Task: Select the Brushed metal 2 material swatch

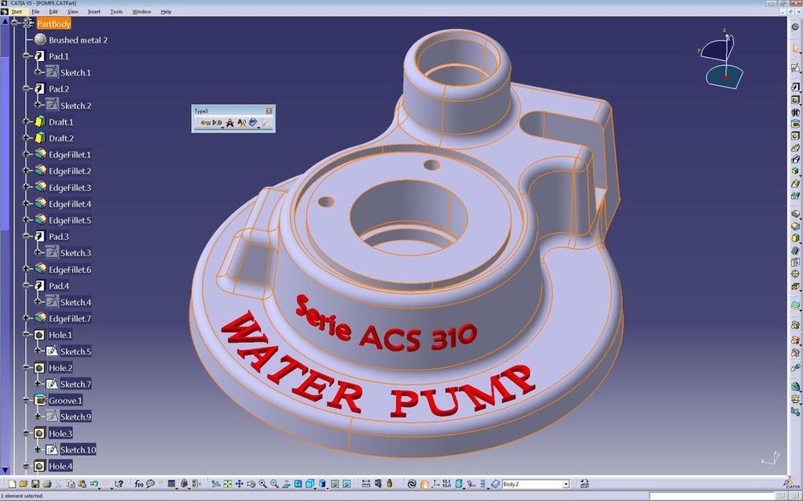Action: 40,39
